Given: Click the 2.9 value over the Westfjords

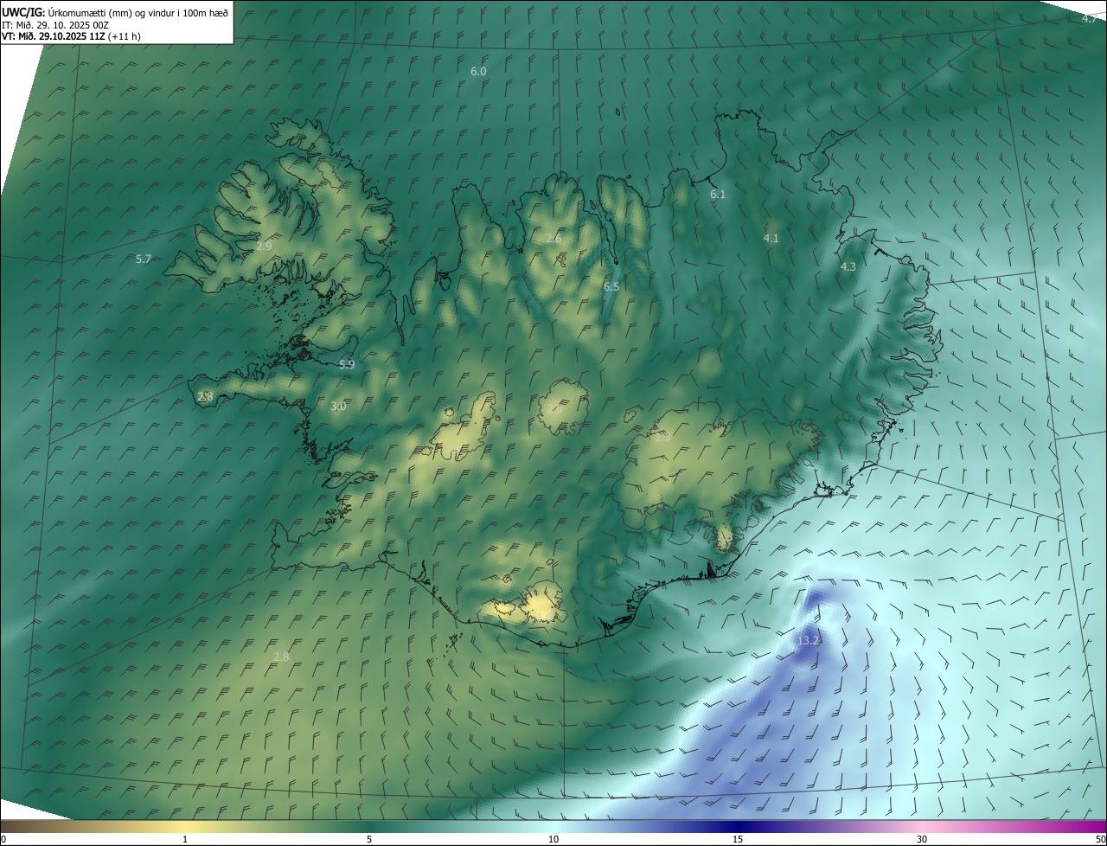Looking at the screenshot, I should coord(265,246).
